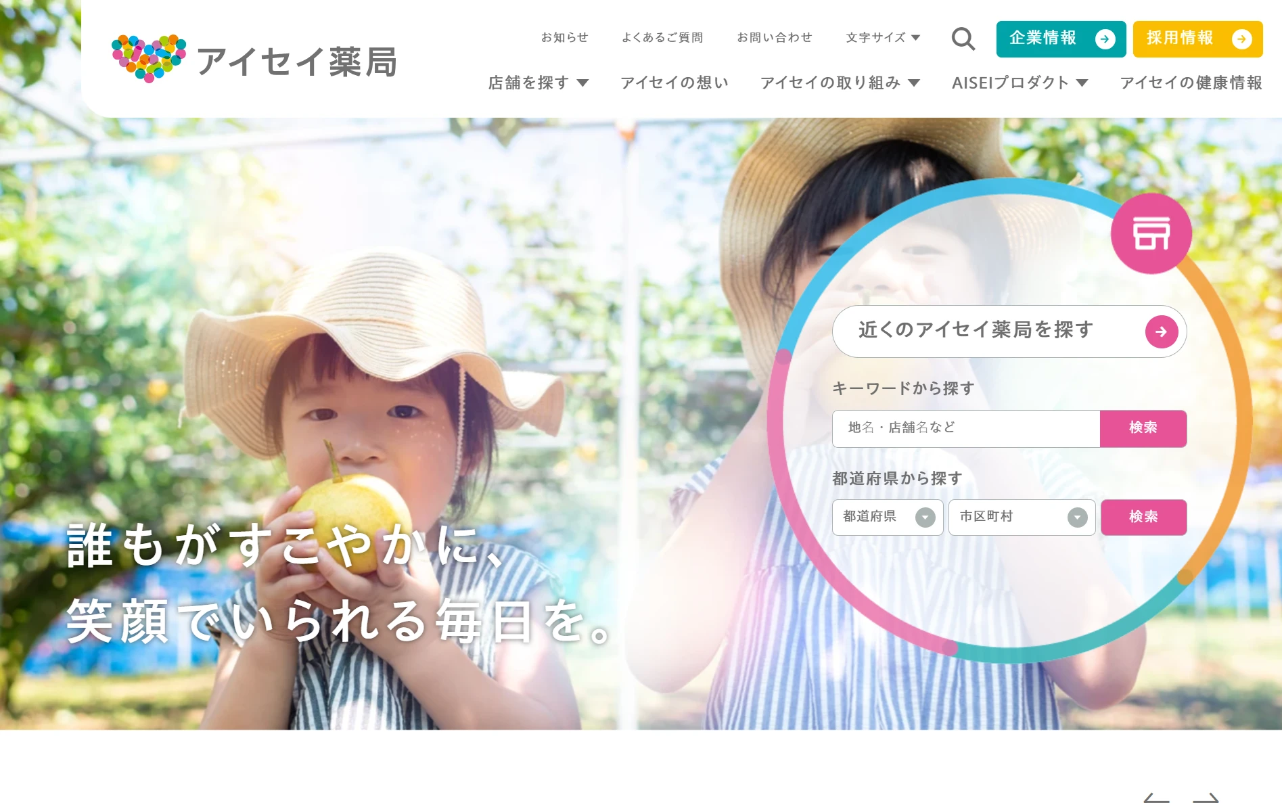
Task: Click 近くのアイセイ薬局を探す button
Action: point(1009,331)
